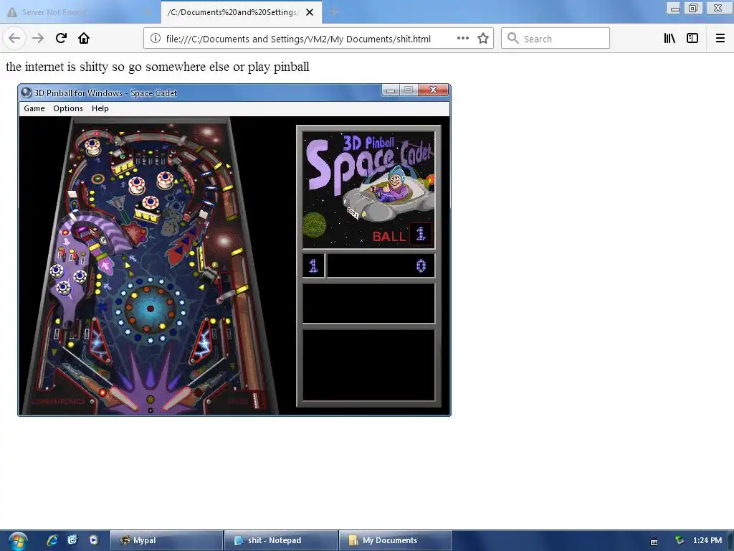Screen dimensions: 734x551
Task: Click the Space Cadet logo image
Action: pos(368,189)
